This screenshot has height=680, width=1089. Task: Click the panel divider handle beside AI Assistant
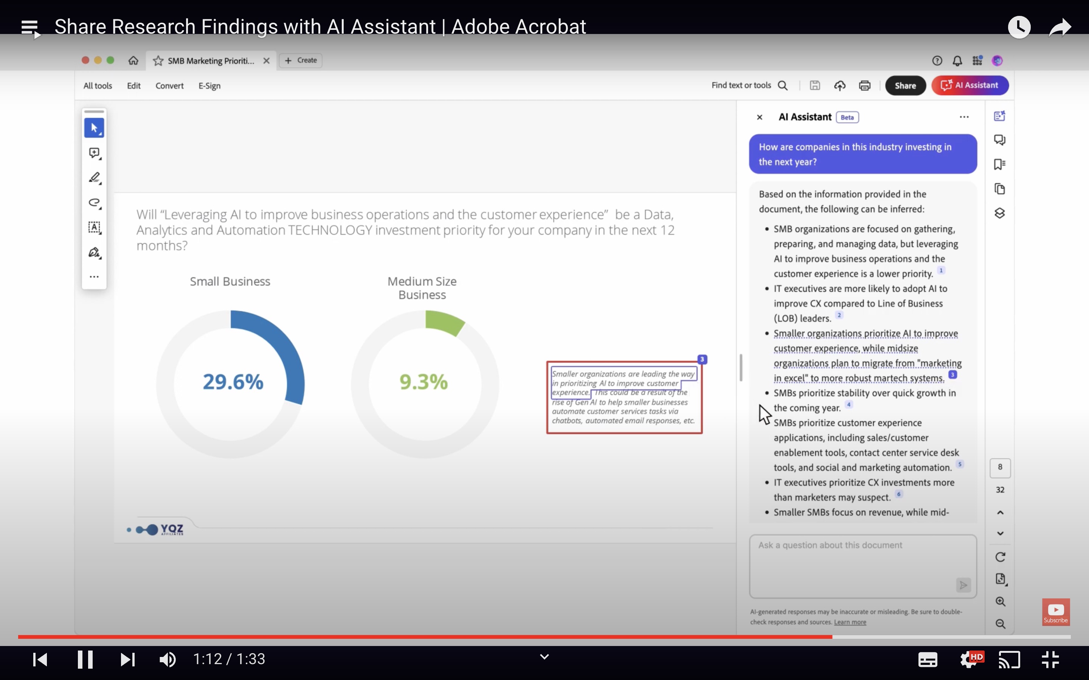(x=741, y=368)
